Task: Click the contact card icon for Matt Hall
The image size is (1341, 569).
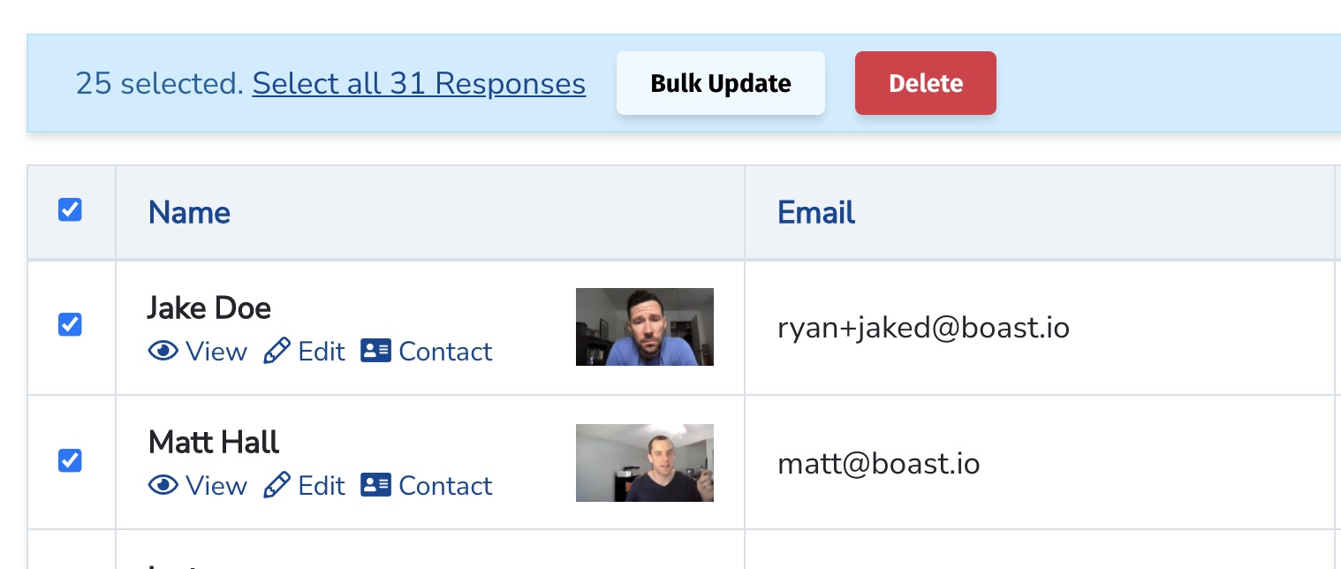Action: pos(375,486)
